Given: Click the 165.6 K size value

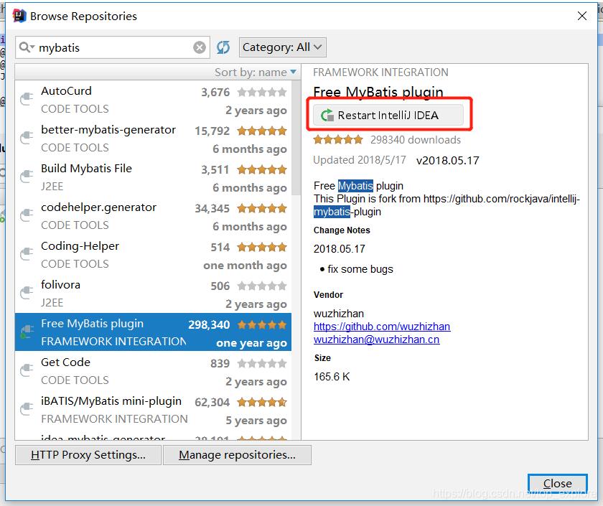Looking at the screenshot, I should pyautogui.click(x=332, y=376).
